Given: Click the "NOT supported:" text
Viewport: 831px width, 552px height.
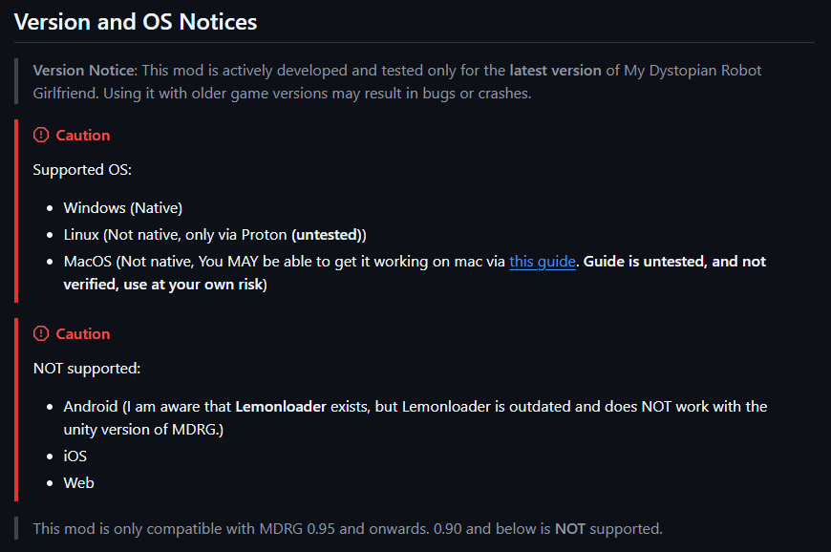Looking at the screenshot, I should pyautogui.click(x=87, y=369).
